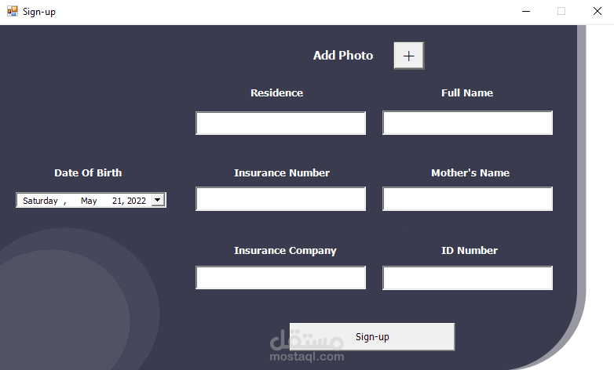Click the app icon in the title bar

[x=12, y=11]
